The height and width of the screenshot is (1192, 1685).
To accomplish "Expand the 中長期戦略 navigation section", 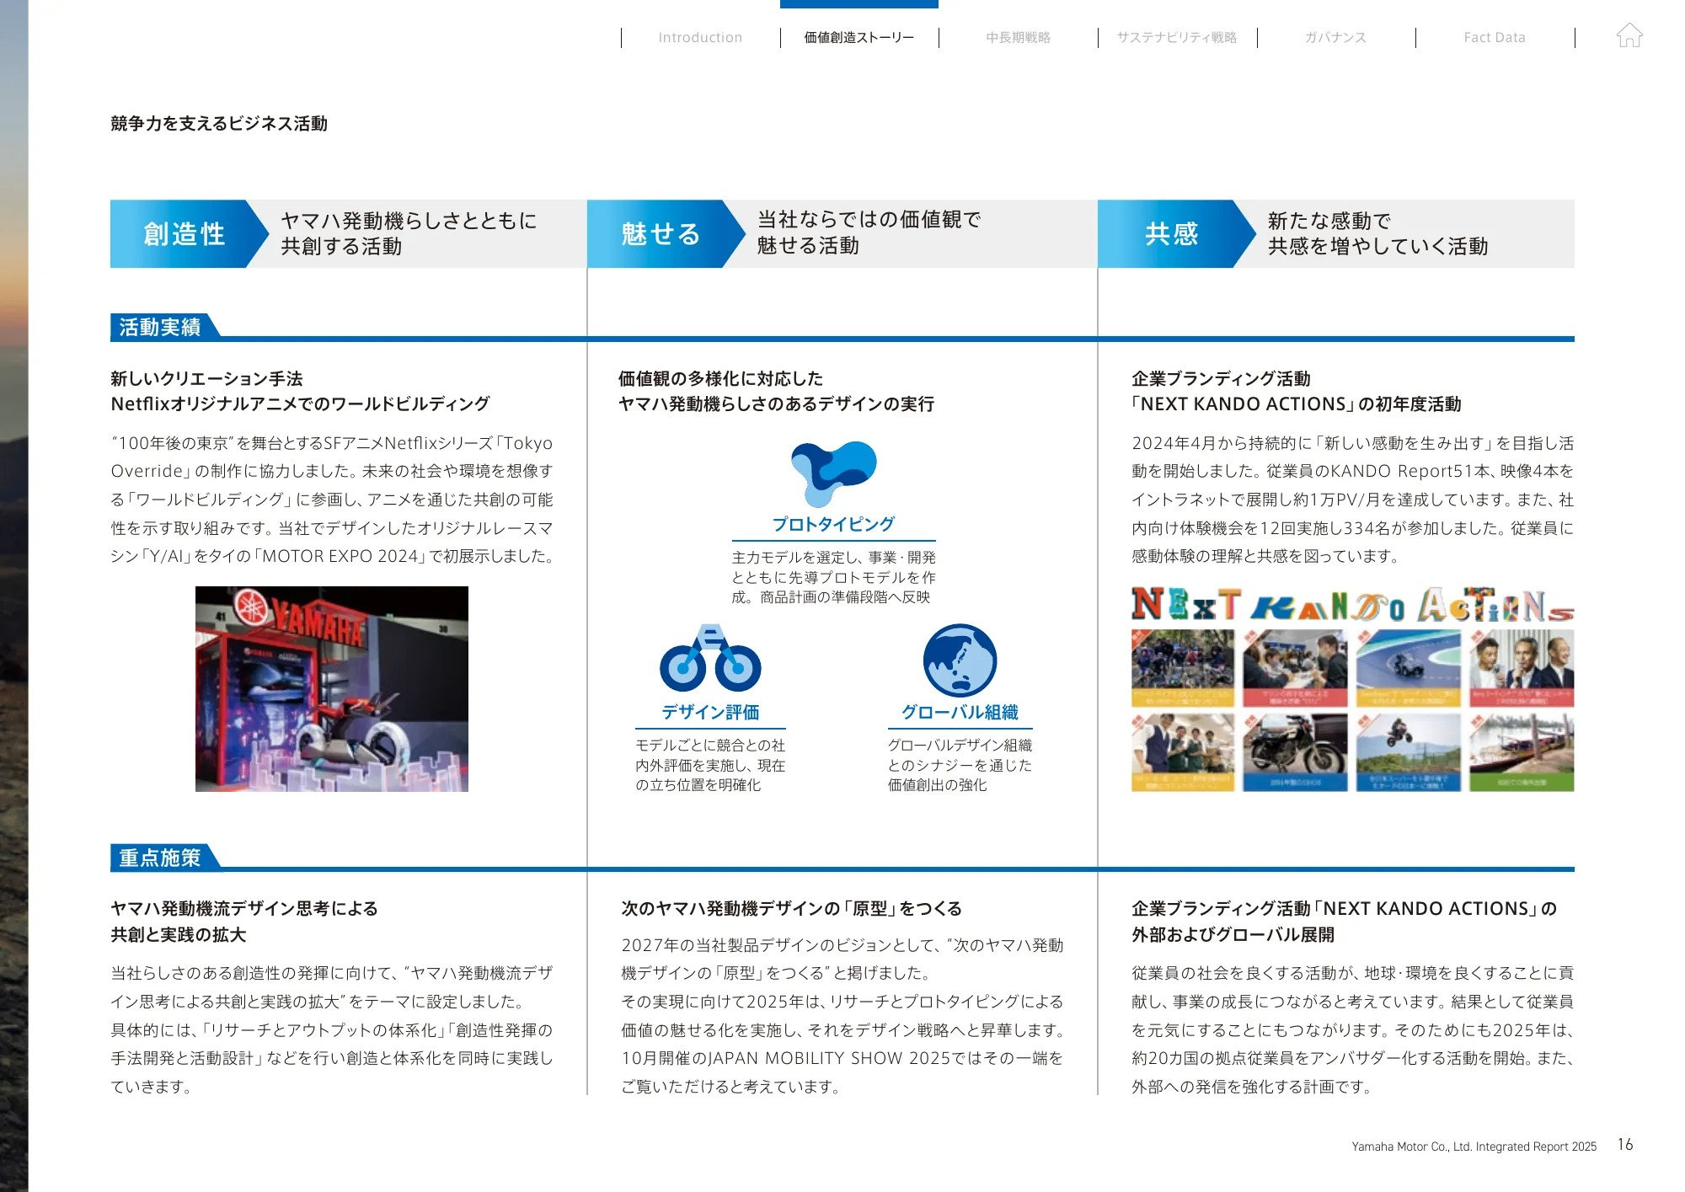I will (1018, 37).
